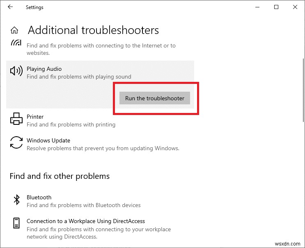Click the Internet Connections wifi icon

click(x=16, y=43)
